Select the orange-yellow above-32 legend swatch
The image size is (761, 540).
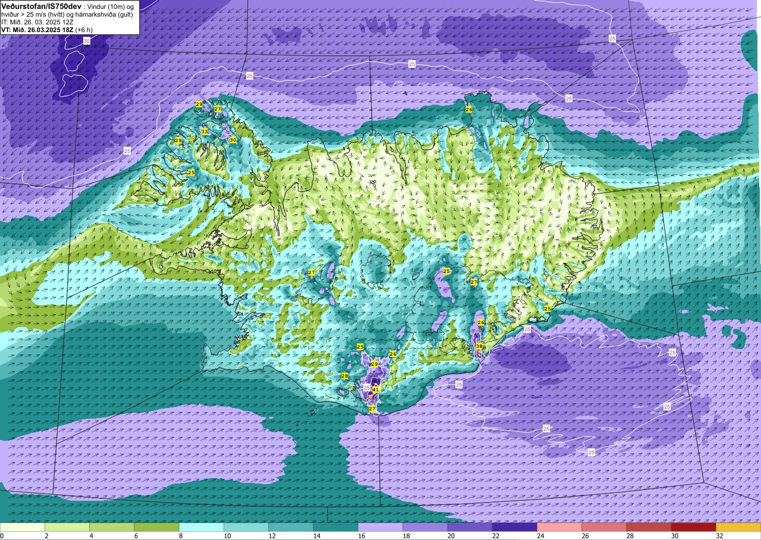(738, 527)
